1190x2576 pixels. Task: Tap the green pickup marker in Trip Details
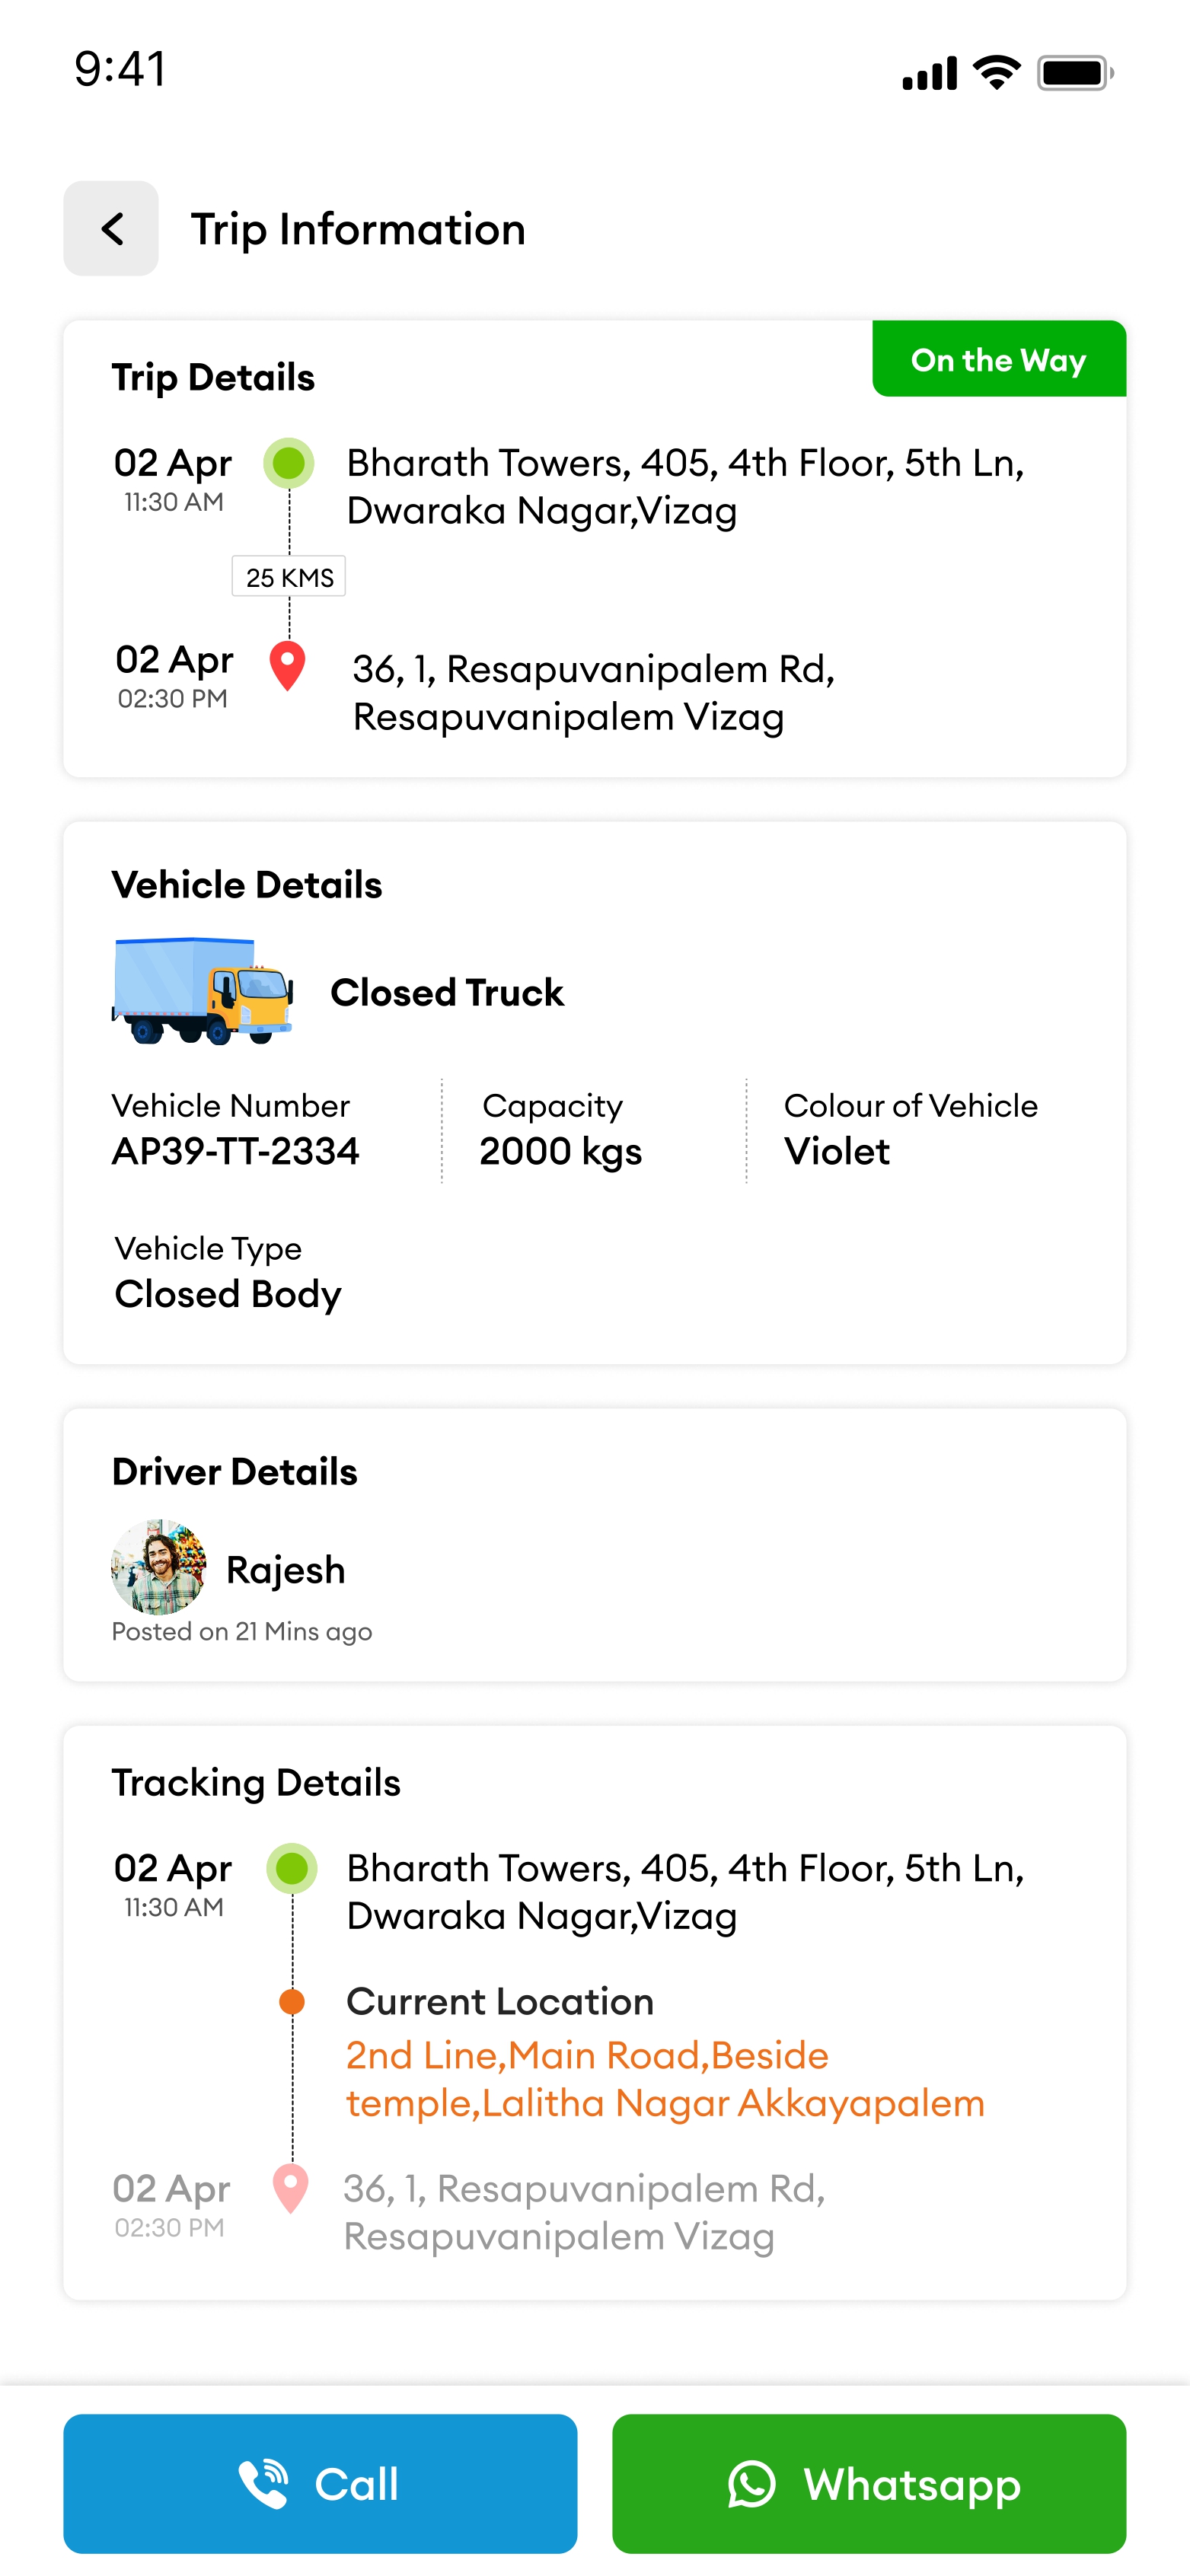289,463
